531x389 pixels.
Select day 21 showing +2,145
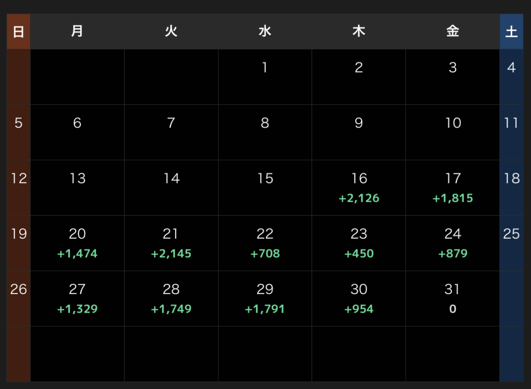tap(171, 243)
